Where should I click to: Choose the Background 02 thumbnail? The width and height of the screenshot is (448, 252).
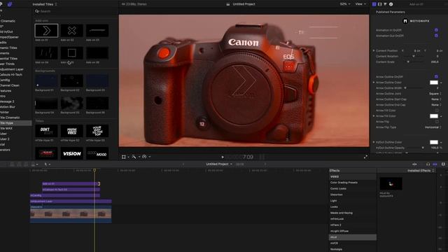71,81
